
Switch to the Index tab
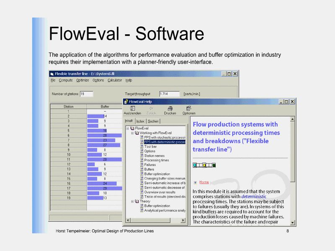click(140, 121)
